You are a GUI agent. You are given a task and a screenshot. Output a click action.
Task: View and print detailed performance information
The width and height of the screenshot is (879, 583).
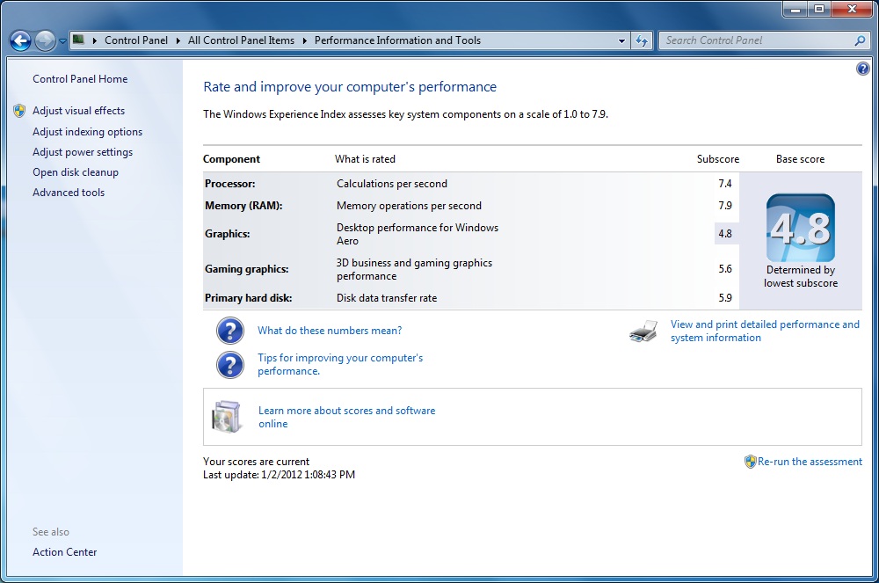click(765, 331)
